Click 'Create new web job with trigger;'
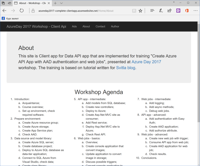 pyautogui.click(x=169, y=138)
